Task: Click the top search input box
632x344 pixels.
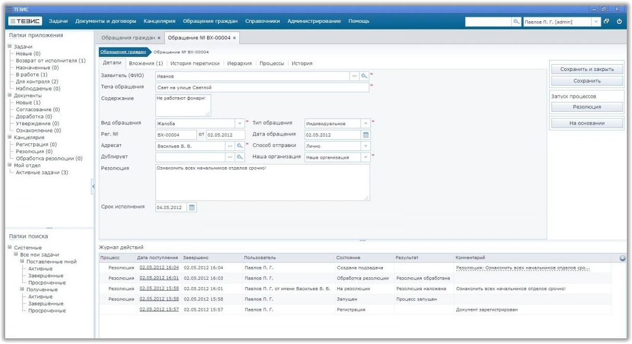Action: [x=489, y=22]
